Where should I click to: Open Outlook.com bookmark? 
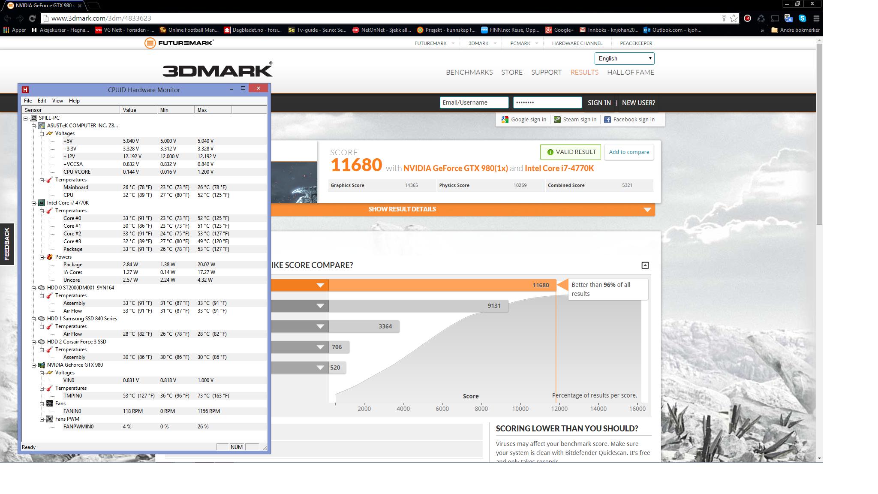pos(672,30)
